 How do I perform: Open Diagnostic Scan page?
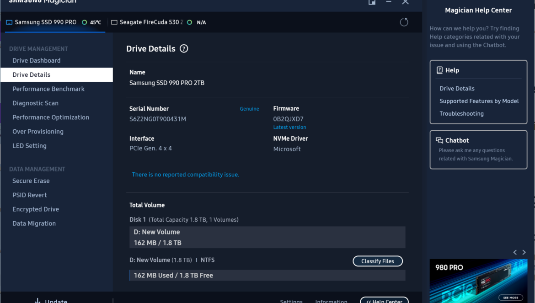click(x=36, y=103)
